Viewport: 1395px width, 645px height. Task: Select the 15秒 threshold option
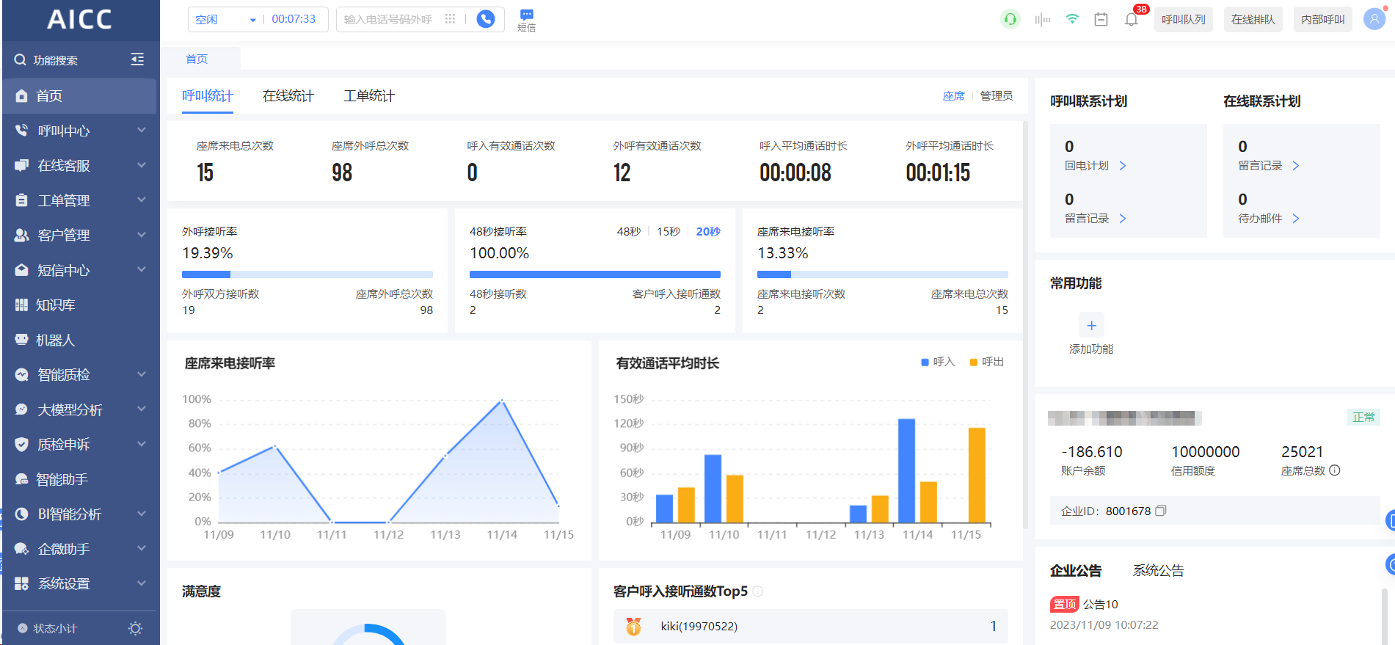(x=669, y=231)
